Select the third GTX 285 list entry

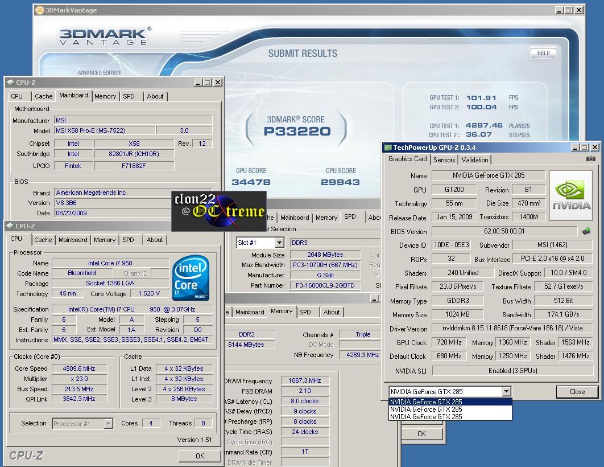(450, 416)
